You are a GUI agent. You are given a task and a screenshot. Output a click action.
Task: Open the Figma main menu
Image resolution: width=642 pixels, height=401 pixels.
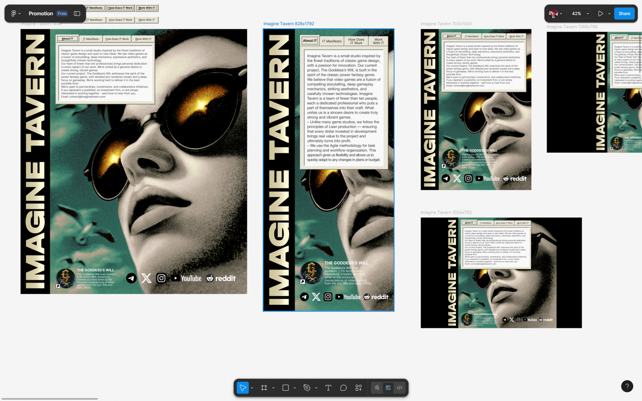coord(16,14)
